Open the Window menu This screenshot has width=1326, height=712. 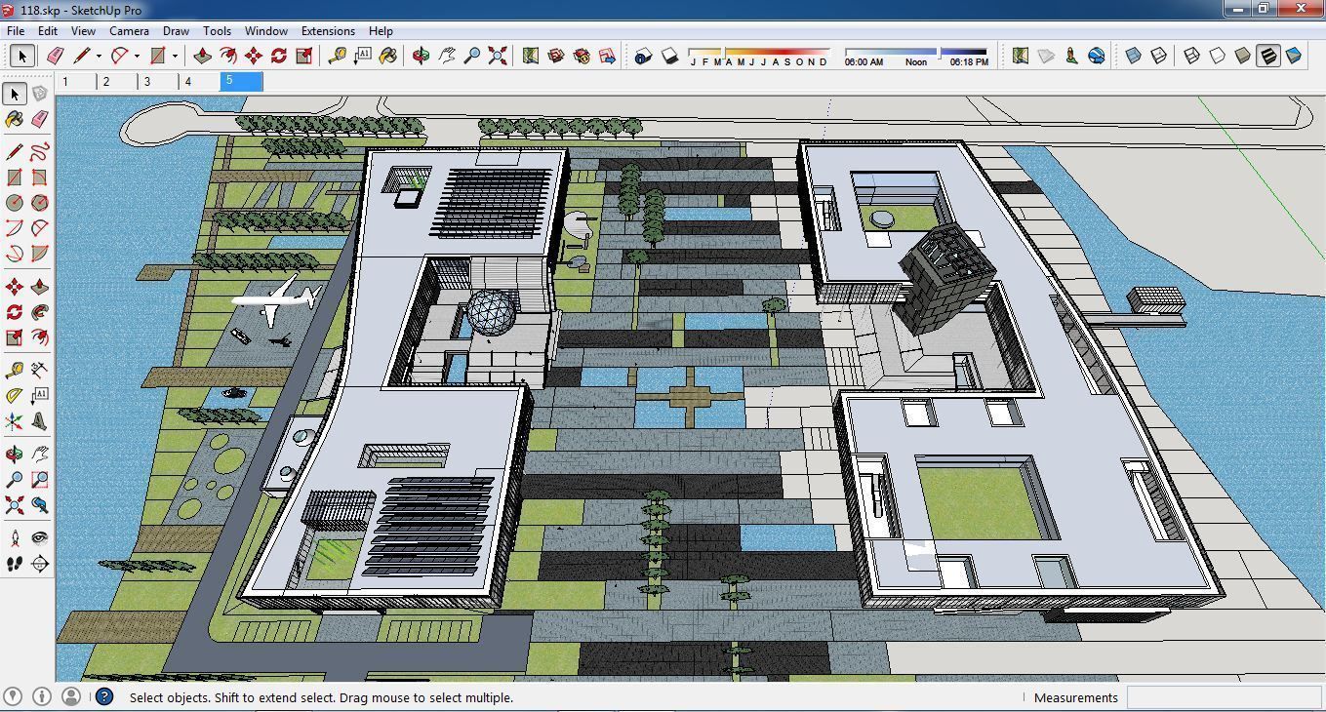tap(265, 30)
